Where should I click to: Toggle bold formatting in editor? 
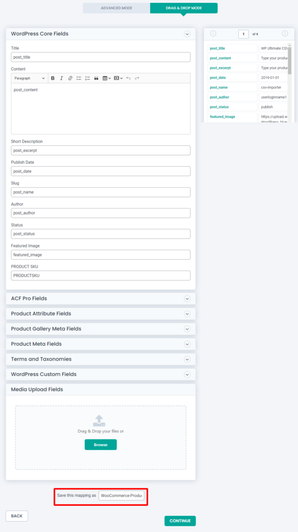pos(53,78)
